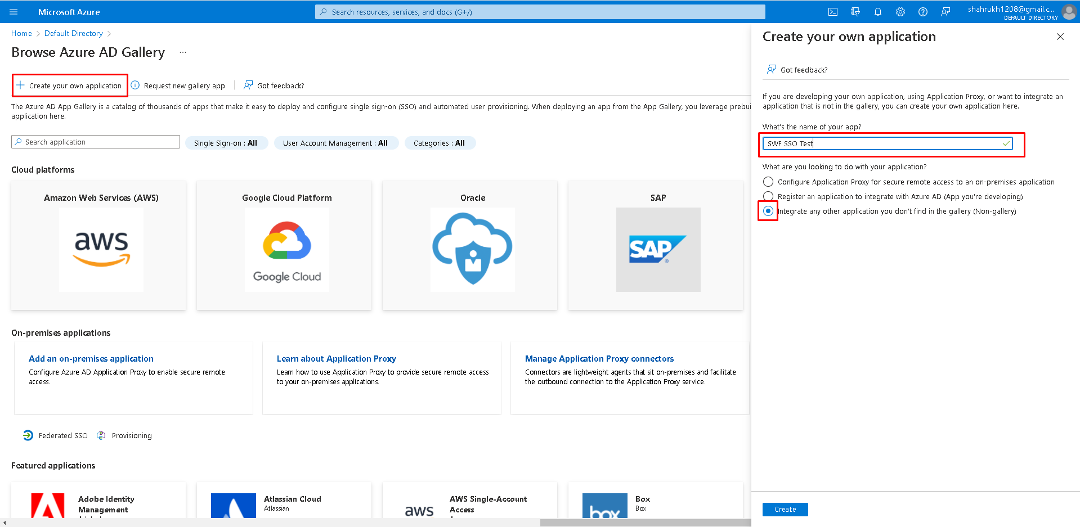Click the top bar feedback icon
The height and width of the screenshot is (527, 1080).
pyautogui.click(x=945, y=12)
